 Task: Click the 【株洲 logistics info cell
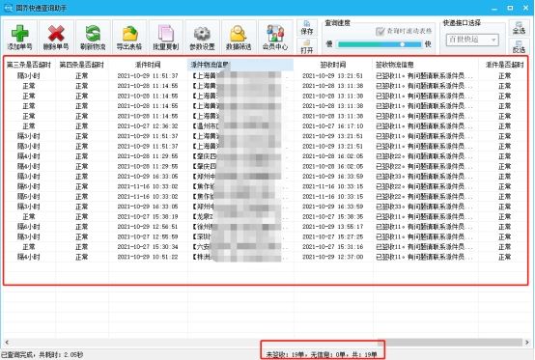click(x=240, y=257)
